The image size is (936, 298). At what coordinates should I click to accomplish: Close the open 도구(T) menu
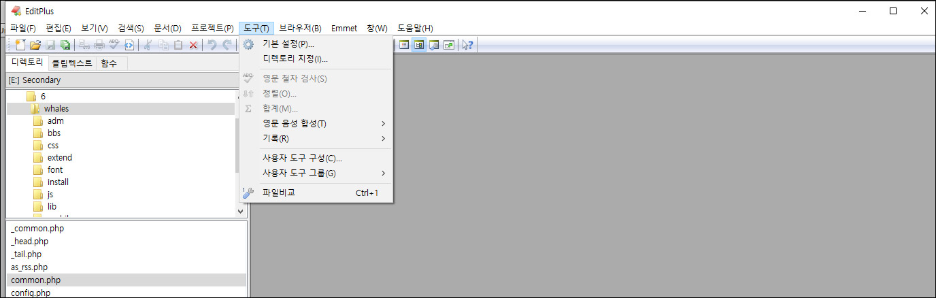pos(256,28)
